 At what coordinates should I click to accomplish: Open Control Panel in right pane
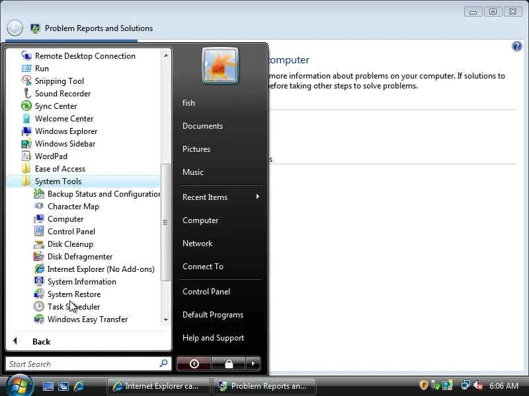point(206,292)
